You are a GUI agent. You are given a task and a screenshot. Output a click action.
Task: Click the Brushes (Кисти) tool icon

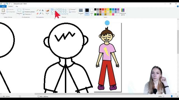[47, 11]
